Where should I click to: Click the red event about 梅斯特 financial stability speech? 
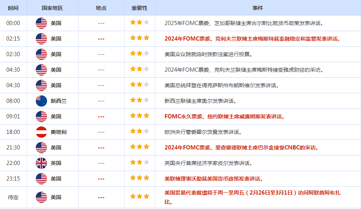[253, 39]
